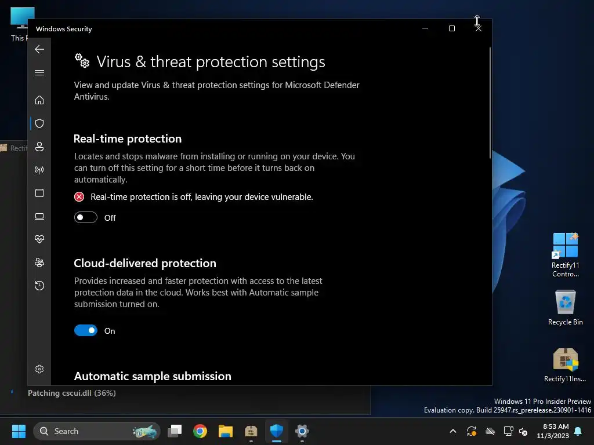Show hidden system tray icons

(452, 431)
